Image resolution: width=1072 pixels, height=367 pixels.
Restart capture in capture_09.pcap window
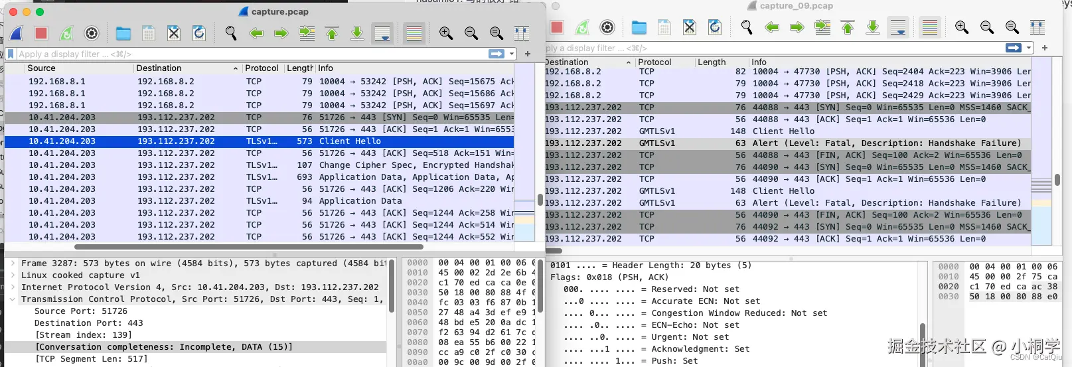tap(582, 27)
